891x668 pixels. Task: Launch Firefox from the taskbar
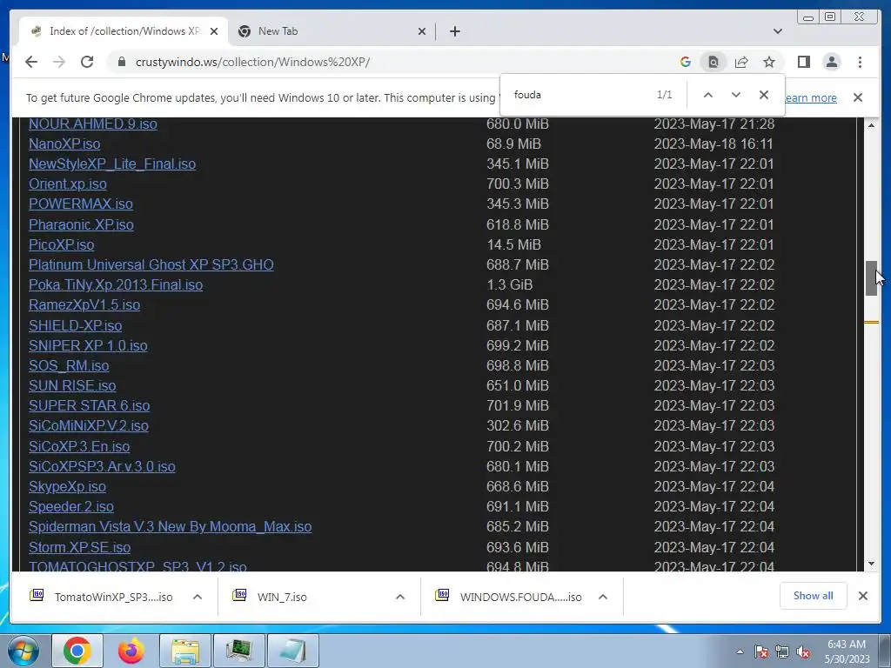coord(131,651)
